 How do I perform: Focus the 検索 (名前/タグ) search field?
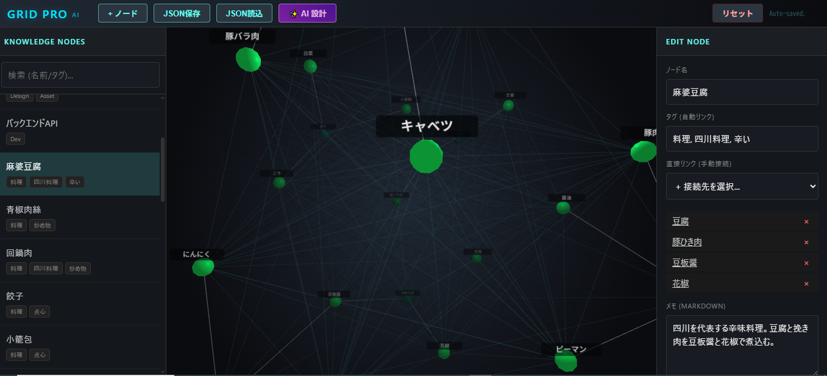click(x=80, y=75)
